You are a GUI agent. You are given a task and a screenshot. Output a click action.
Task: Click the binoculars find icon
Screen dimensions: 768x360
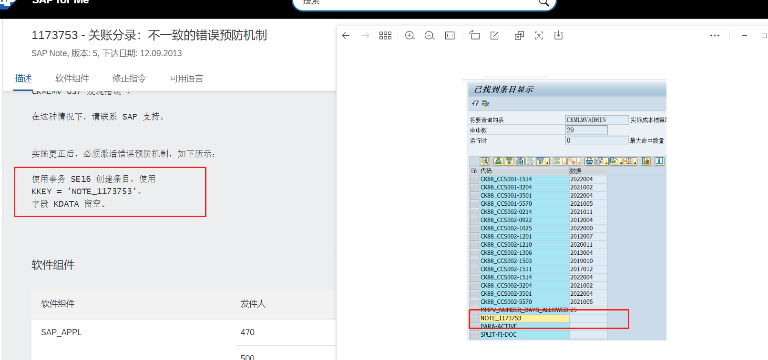point(520,161)
